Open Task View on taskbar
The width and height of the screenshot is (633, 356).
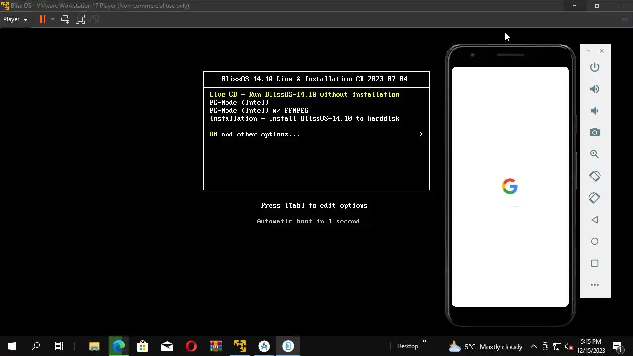(x=59, y=346)
